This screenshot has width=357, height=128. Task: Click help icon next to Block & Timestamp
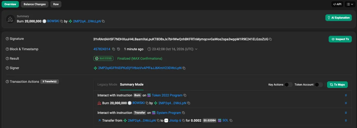tap(7, 49)
